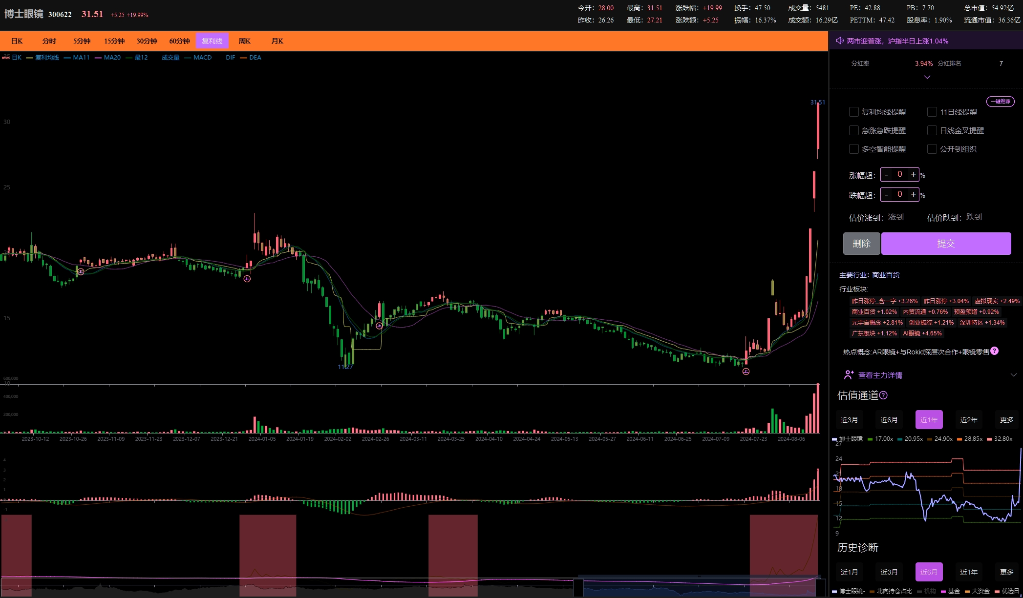
Task: Click the signal marker near 2024-01-05
Action: tap(247, 279)
